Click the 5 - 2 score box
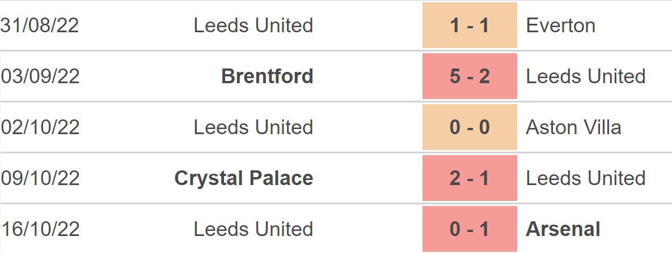Screen dimensions: 672x253 470,76
